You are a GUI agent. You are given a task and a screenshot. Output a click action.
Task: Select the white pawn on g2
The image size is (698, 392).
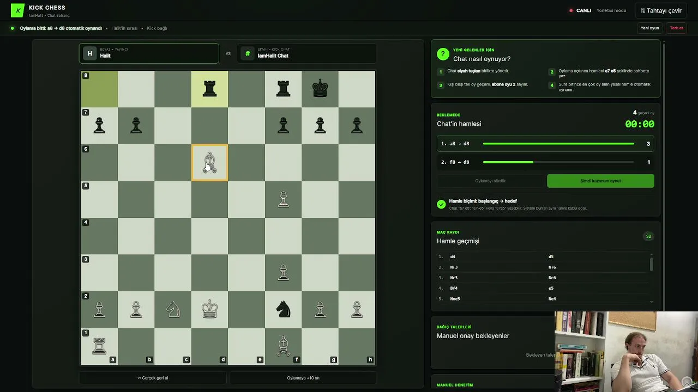(320, 309)
